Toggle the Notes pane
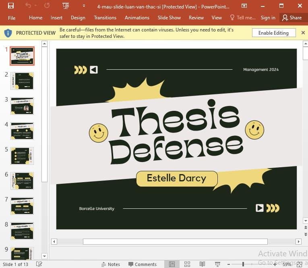The image size is (308, 268). click(110, 264)
